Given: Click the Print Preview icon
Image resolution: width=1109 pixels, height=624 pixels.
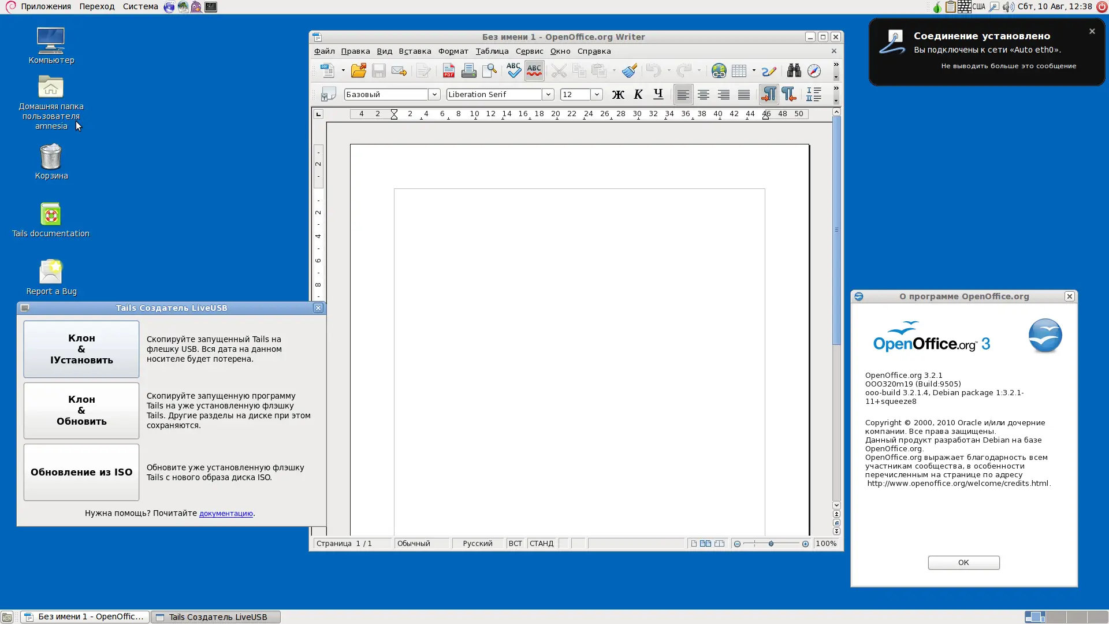Looking at the screenshot, I should (489, 70).
